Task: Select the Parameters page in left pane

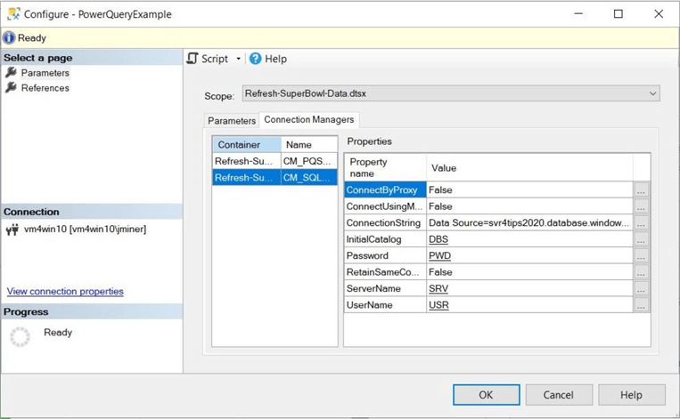Action: (45, 73)
